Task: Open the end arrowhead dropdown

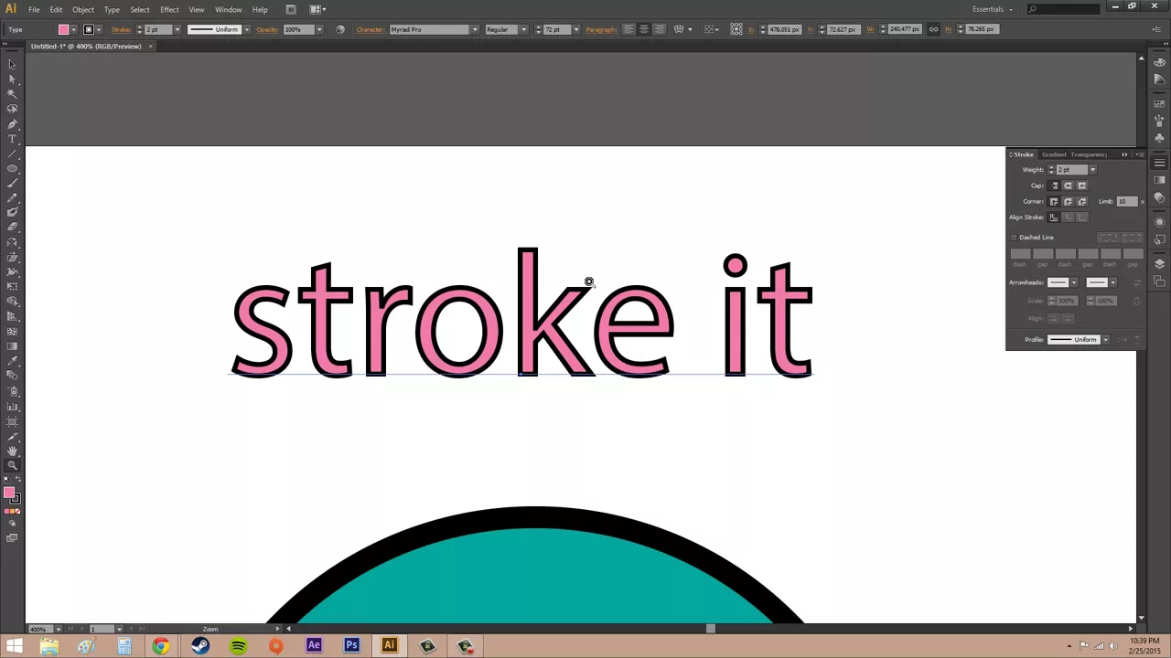Action: 1112,282
